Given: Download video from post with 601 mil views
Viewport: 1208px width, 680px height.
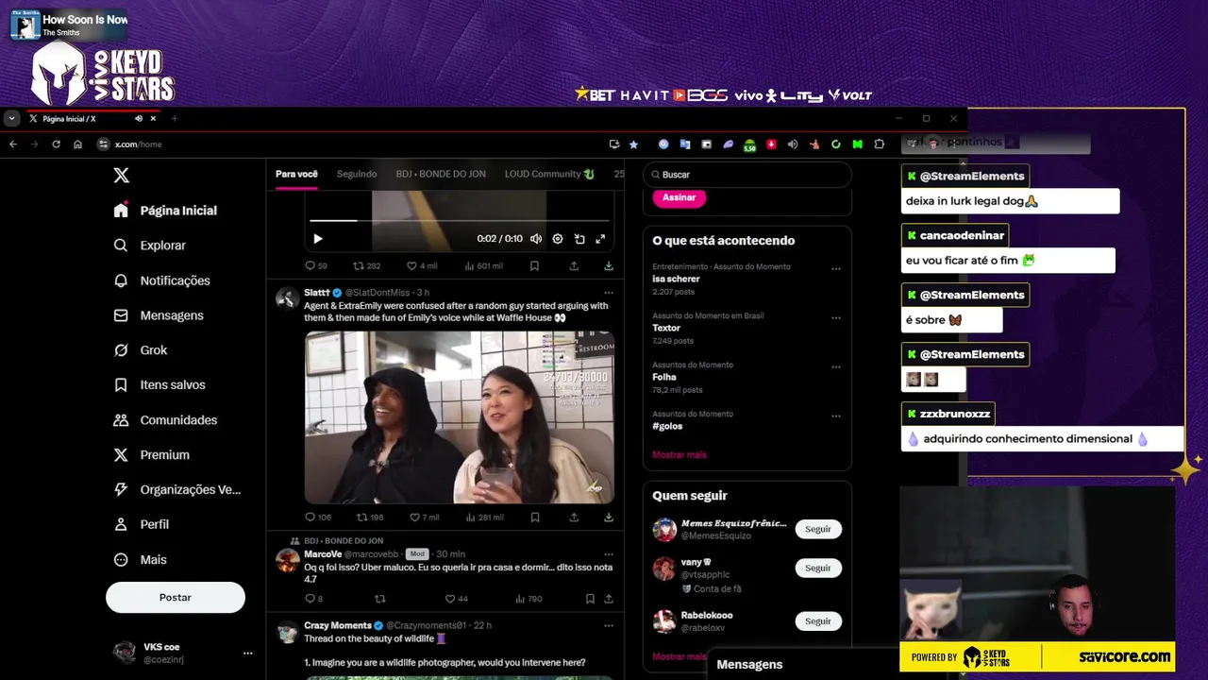Looking at the screenshot, I should pos(608,266).
